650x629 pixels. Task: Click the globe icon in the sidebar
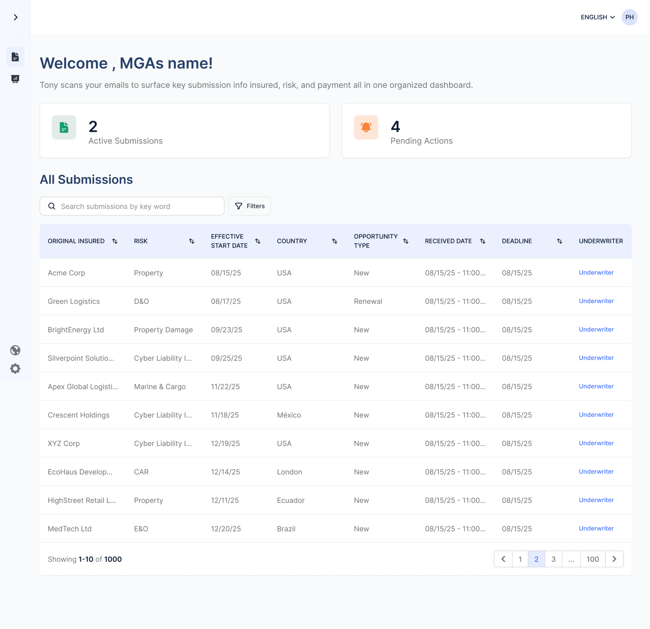[15, 350]
